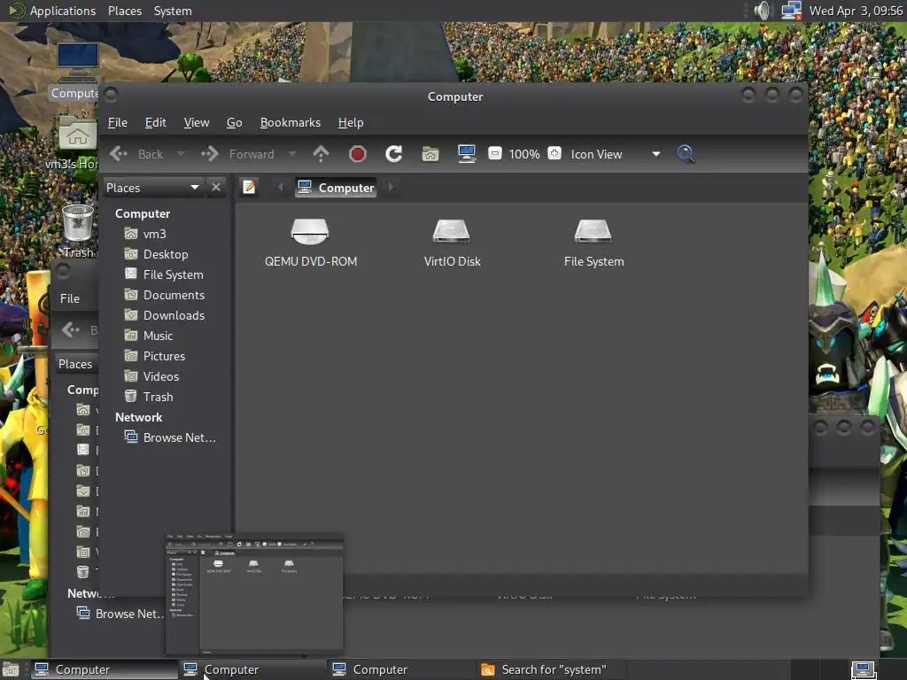Screen dimensions: 907x680
Task: Stop loading with the red stop icon
Action: 358,154
